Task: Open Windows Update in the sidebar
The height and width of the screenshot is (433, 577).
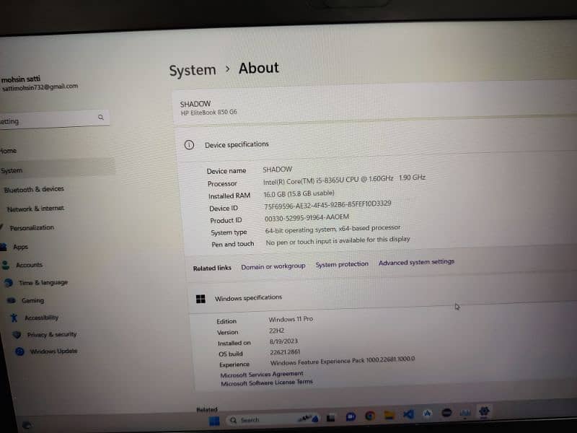Action: [x=53, y=351]
